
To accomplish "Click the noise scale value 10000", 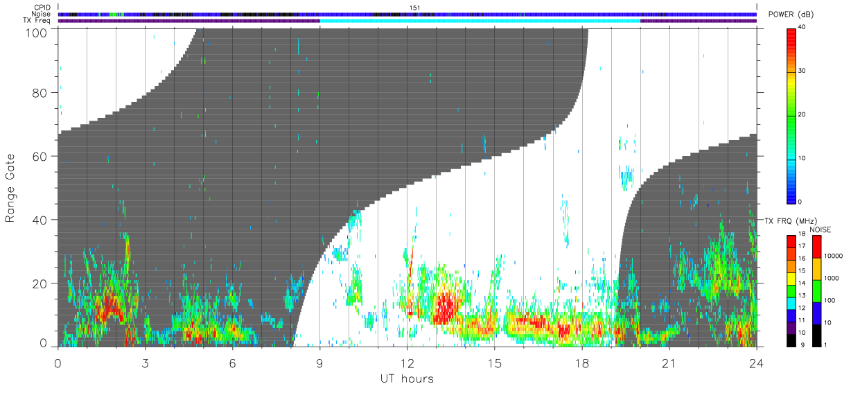I will click(832, 256).
